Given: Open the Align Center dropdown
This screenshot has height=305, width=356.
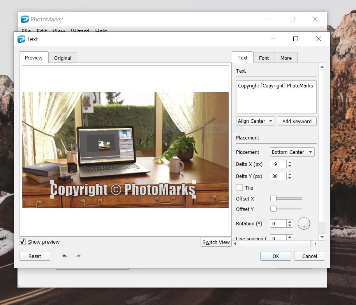Looking at the screenshot, I should pyautogui.click(x=256, y=121).
